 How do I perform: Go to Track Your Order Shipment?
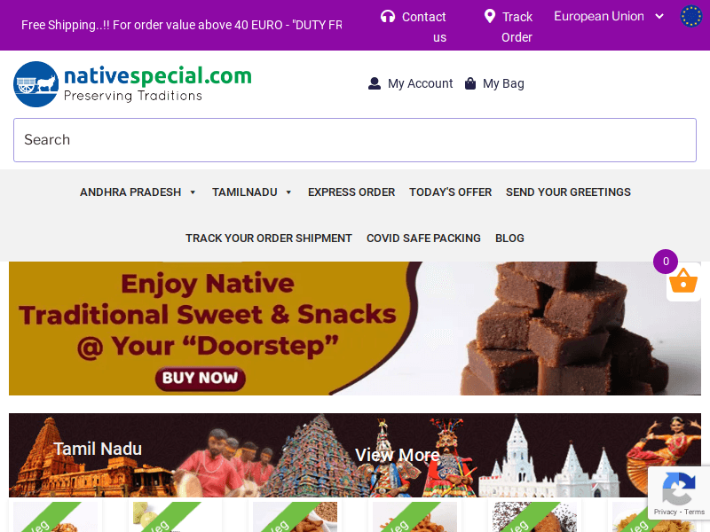(x=269, y=239)
